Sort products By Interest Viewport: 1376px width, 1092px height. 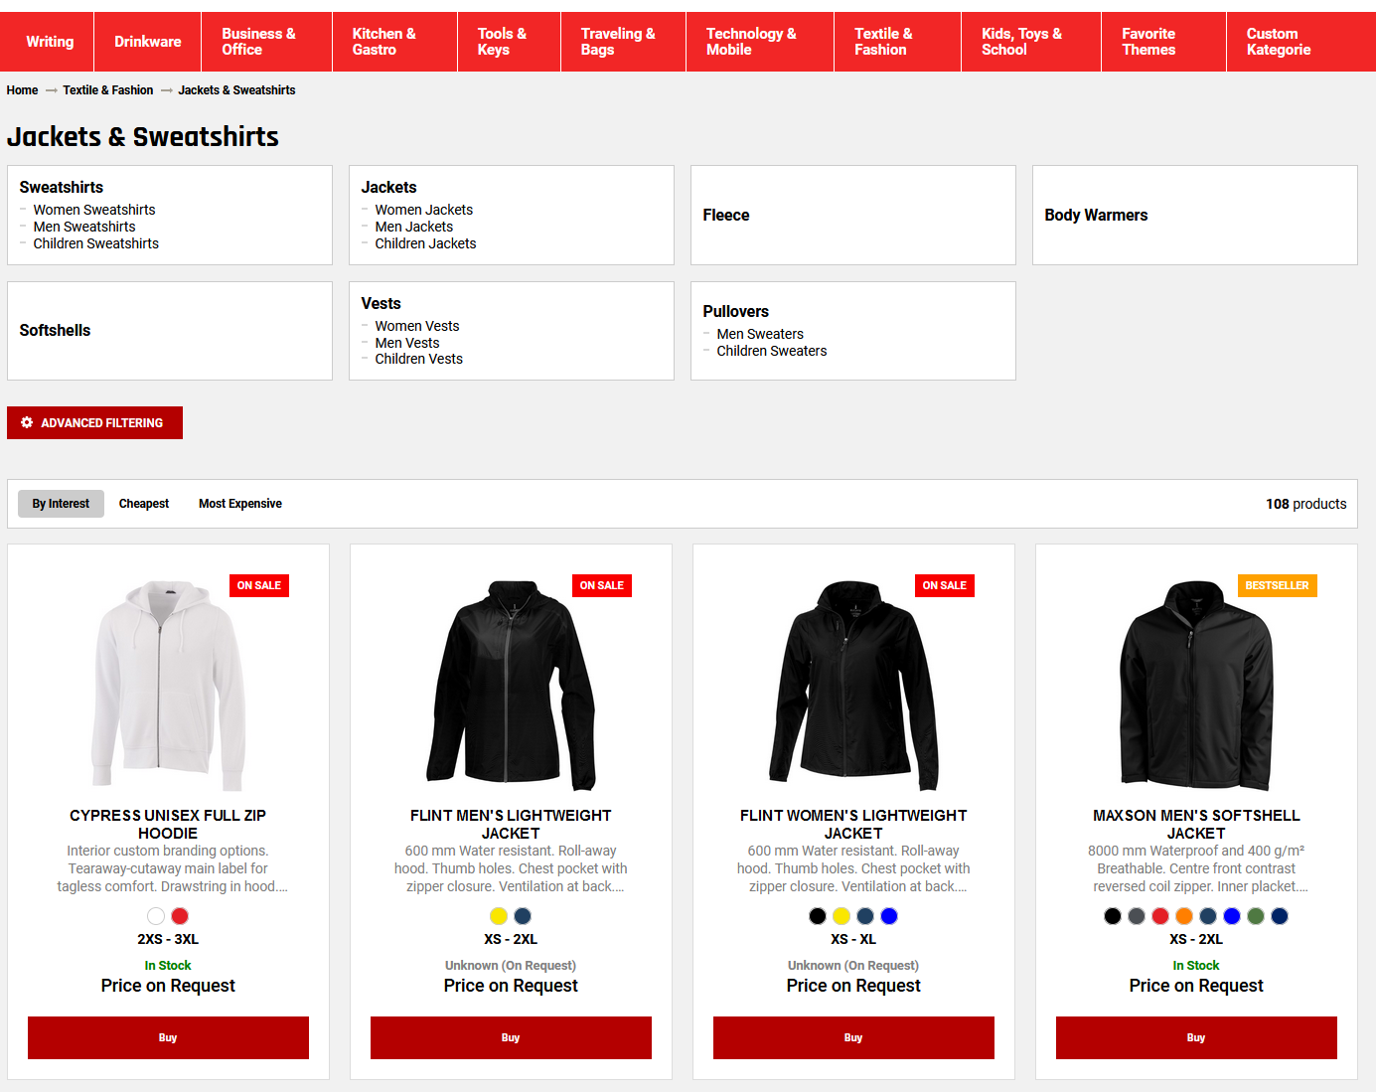click(x=61, y=504)
